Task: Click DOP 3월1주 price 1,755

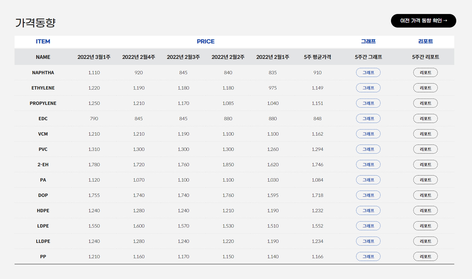Action: pyautogui.click(x=94, y=195)
